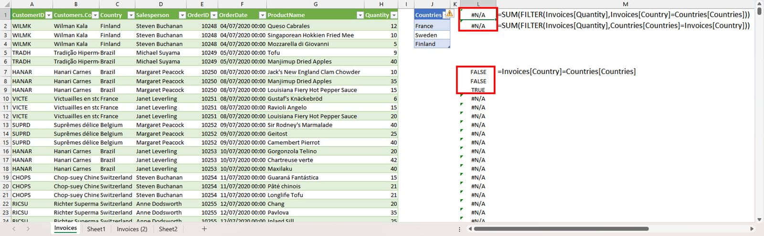Click the next sheet navigation arrow
This screenshot has width=764, height=236.
pos(28,229)
